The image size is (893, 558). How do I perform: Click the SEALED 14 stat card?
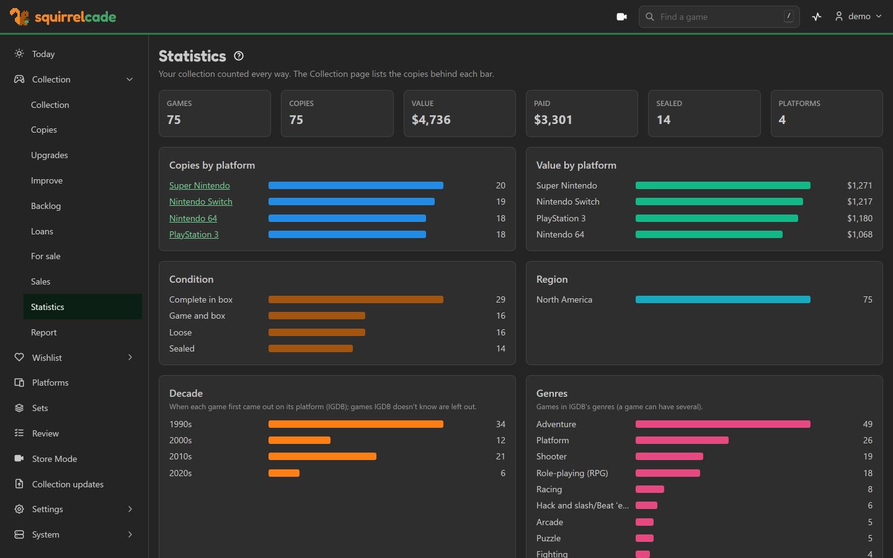(704, 113)
